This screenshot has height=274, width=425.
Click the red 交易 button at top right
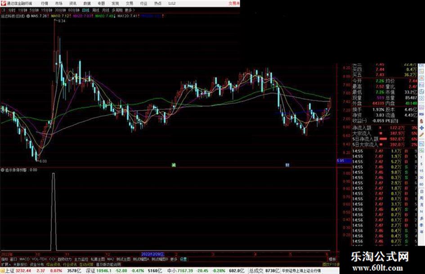pos(234,3)
